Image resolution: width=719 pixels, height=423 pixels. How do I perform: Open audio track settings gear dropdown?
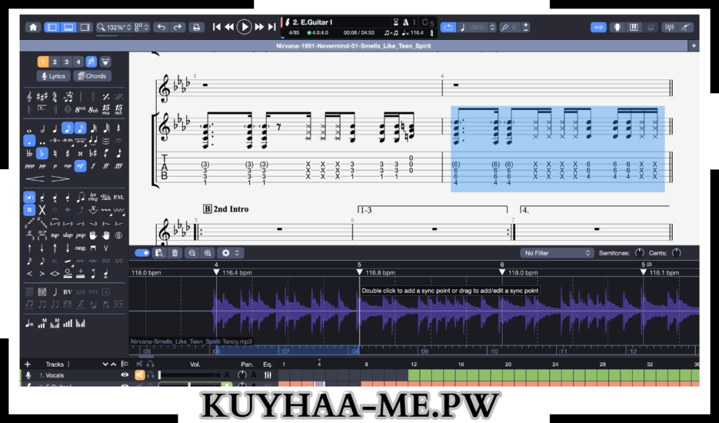(x=230, y=253)
